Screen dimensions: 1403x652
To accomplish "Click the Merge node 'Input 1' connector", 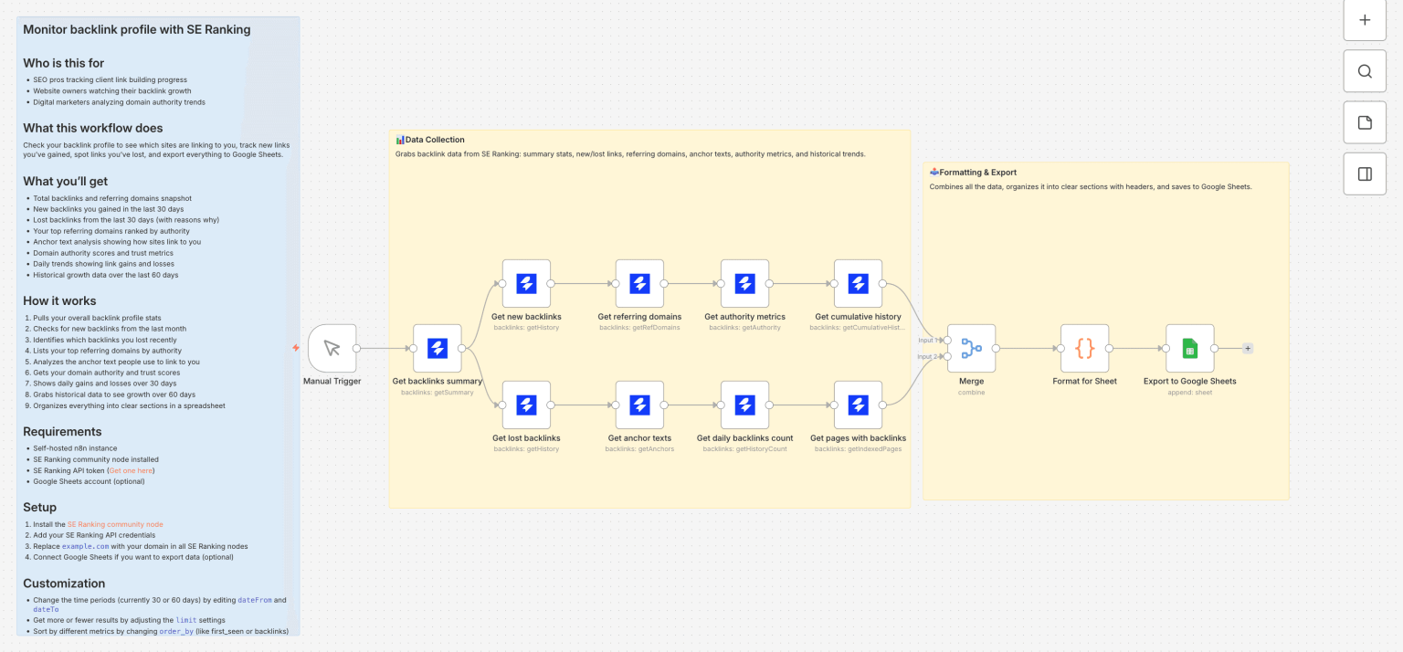I will click(947, 340).
